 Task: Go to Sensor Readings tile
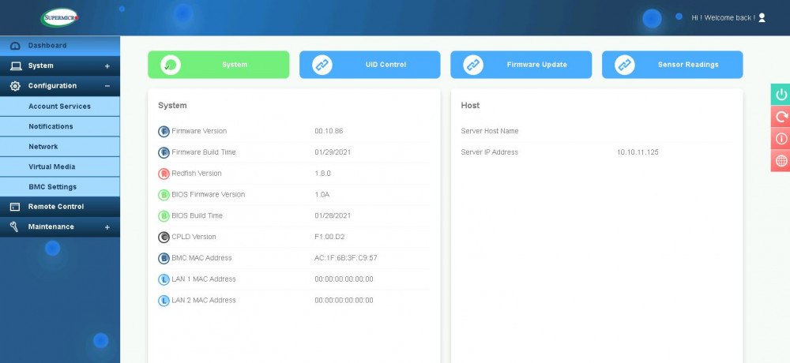point(672,65)
